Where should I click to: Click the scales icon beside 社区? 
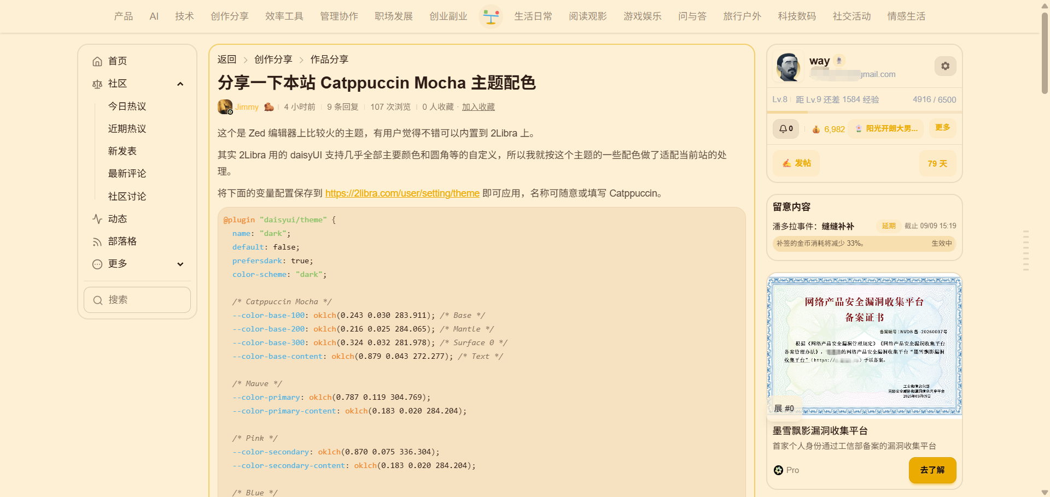(97, 84)
